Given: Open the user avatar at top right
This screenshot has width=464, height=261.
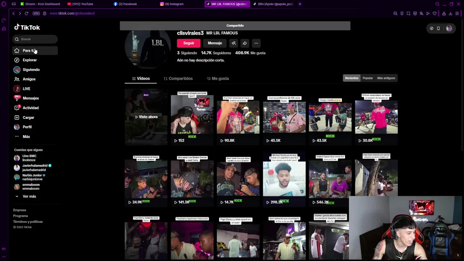Looking at the screenshot, I should (449, 28).
